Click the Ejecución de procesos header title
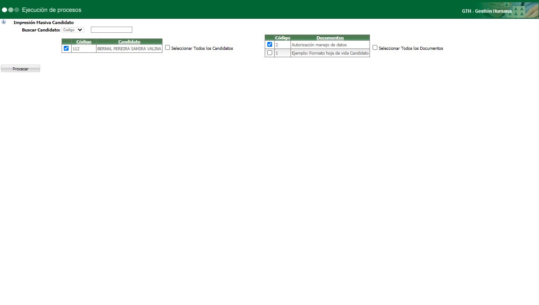 (52, 10)
